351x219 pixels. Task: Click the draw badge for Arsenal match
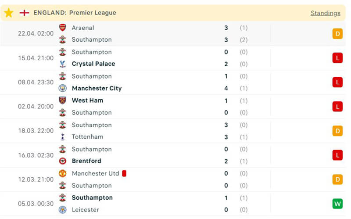pos(337,34)
